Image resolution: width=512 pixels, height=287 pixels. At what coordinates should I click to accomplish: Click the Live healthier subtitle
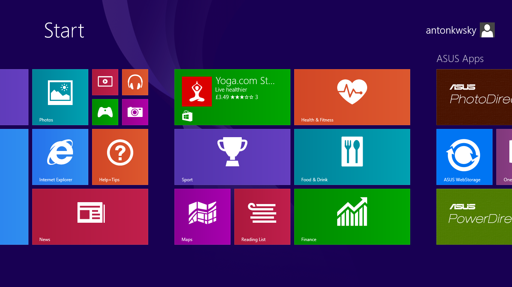coord(231,90)
